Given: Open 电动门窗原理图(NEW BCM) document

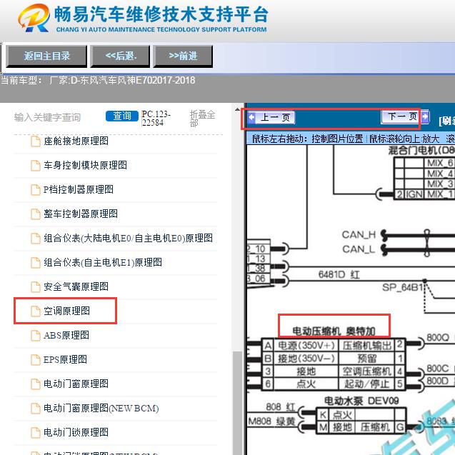Looking at the screenshot, I should click(101, 409).
